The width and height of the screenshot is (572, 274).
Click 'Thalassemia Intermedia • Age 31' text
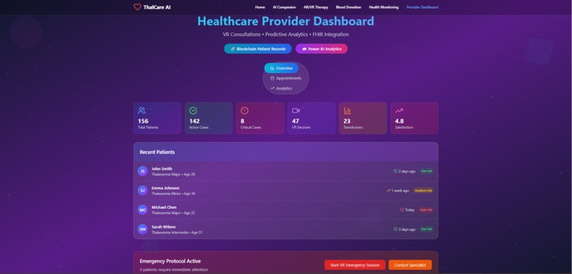tap(177, 232)
